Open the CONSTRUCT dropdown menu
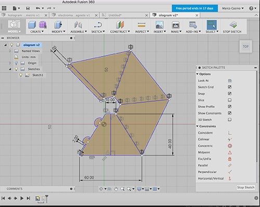The width and height of the screenshot is (260, 207). click(x=120, y=32)
